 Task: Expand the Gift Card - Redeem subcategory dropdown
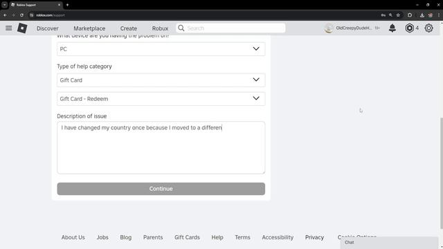[161, 98]
